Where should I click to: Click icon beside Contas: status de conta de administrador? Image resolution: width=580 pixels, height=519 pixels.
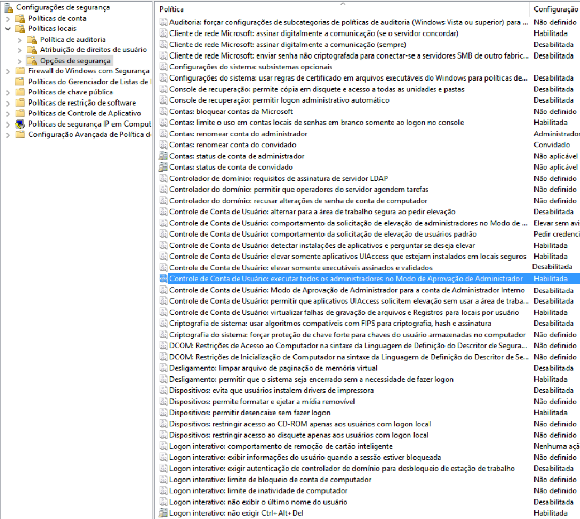click(x=163, y=156)
